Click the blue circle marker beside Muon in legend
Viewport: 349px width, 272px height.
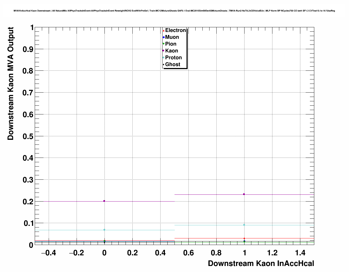[x=164, y=37]
